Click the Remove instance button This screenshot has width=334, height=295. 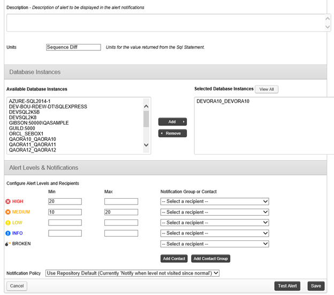pyautogui.click(x=172, y=133)
